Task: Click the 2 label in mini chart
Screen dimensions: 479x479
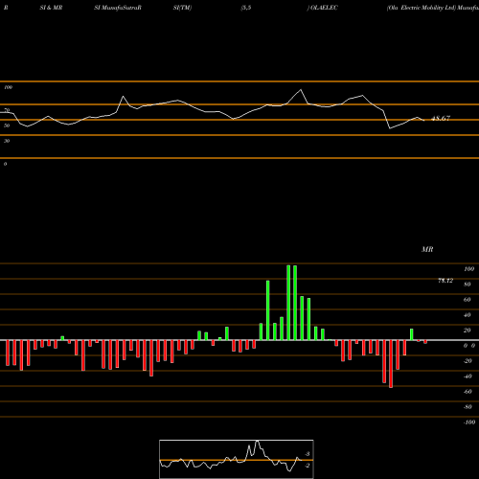Action: [x=308, y=466]
